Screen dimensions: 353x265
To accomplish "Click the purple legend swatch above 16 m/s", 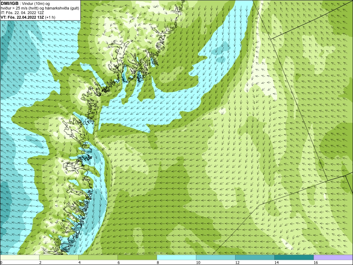I will (x=333, y=257).
